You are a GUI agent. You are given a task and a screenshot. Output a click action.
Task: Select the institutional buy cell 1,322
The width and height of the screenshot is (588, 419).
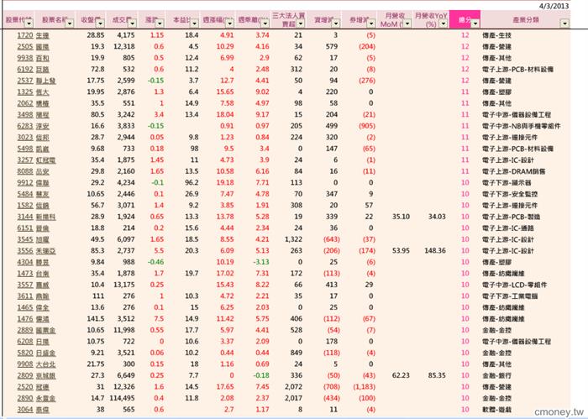[x=293, y=239]
